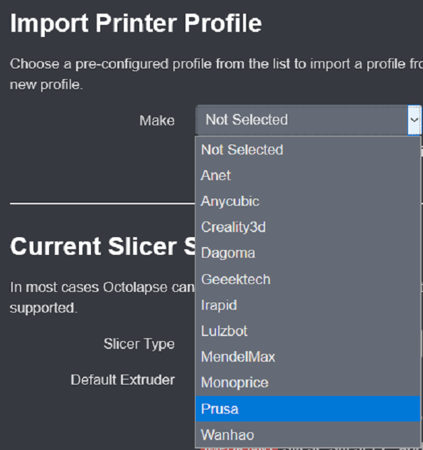Viewport: 423px width, 450px height.
Task: Choose Wanhao from the Make list
Action: pos(308,435)
